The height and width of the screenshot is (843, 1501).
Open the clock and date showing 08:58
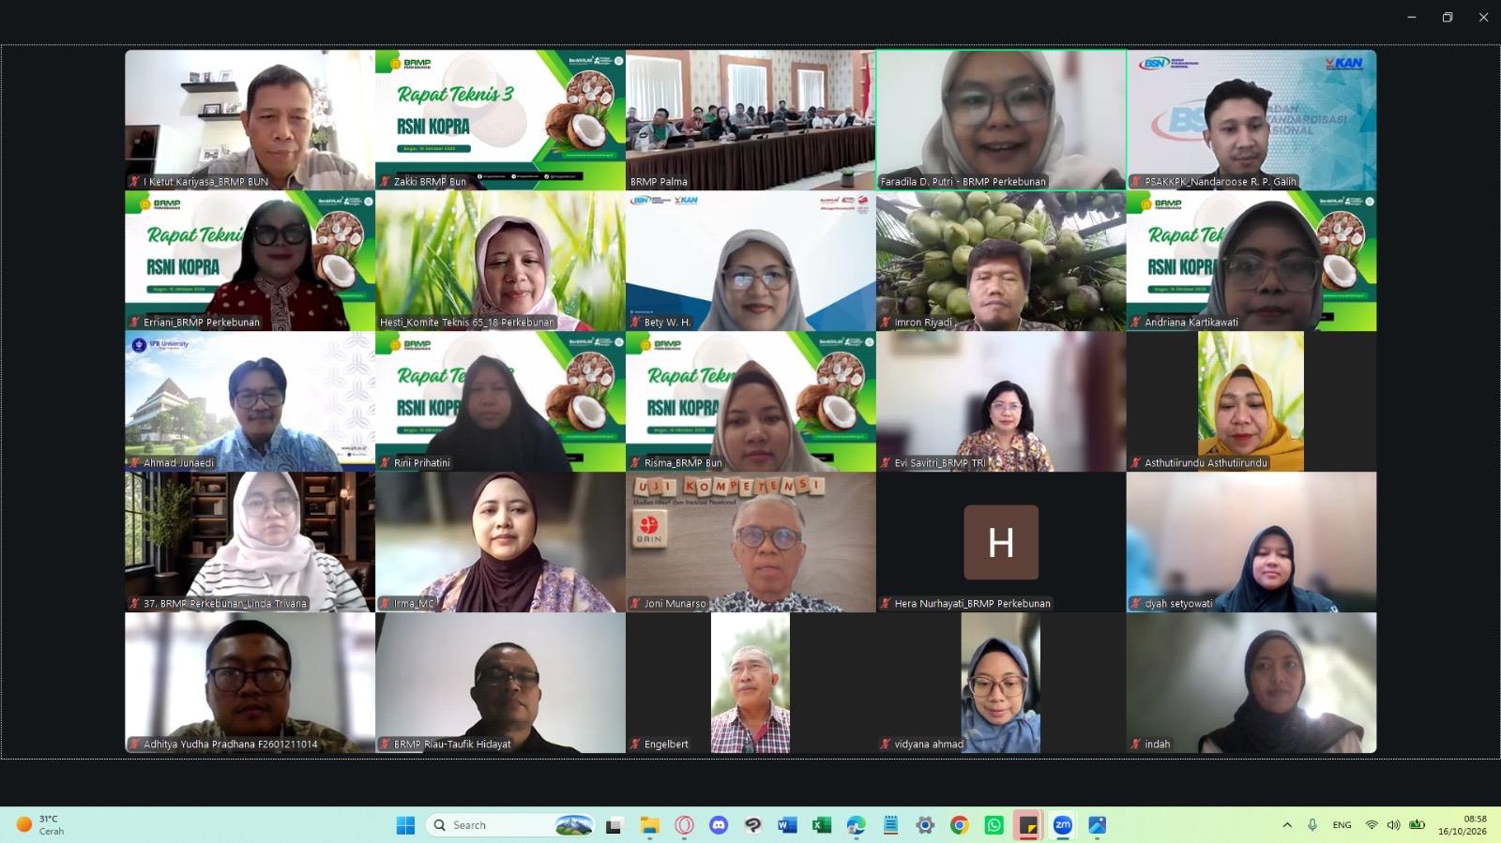pyautogui.click(x=1463, y=825)
